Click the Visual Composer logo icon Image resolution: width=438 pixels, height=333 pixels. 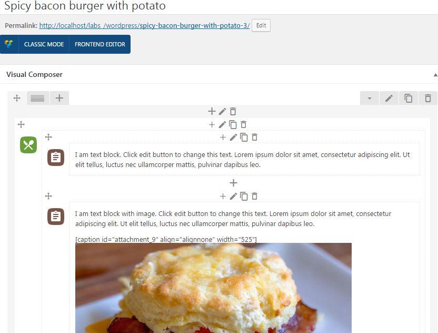[9, 44]
